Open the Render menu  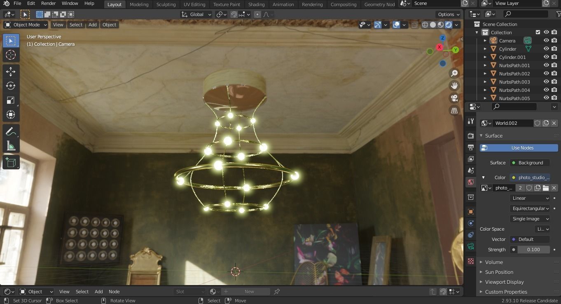[48, 3]
